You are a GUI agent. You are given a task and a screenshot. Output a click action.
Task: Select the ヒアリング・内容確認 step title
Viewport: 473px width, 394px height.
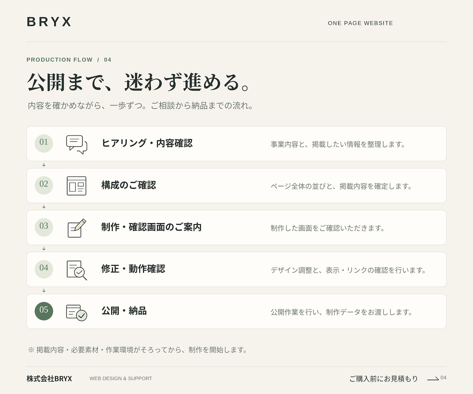click(147, 143)
